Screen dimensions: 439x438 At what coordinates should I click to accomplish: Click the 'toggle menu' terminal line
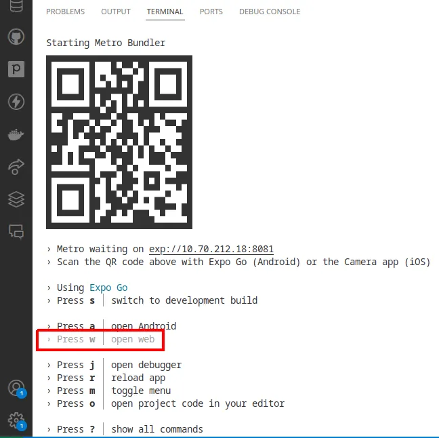tap(109, 391)
